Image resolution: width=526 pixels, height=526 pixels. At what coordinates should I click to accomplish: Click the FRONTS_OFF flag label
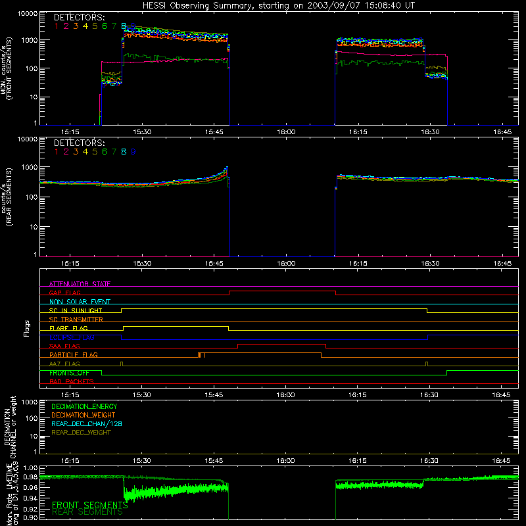pyautogui.click(x=69, y=373)
